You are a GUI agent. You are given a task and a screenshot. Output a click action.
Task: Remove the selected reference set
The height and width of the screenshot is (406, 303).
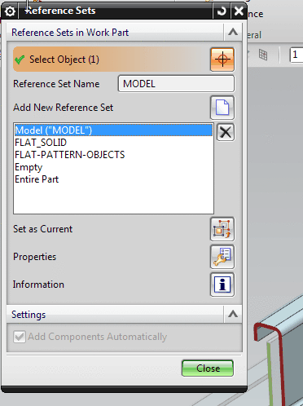coord(226,132)
